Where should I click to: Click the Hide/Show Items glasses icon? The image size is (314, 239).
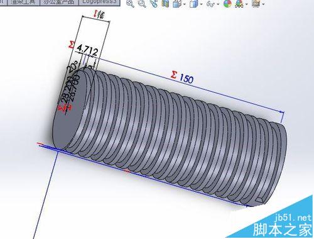[x=210, y=4]
